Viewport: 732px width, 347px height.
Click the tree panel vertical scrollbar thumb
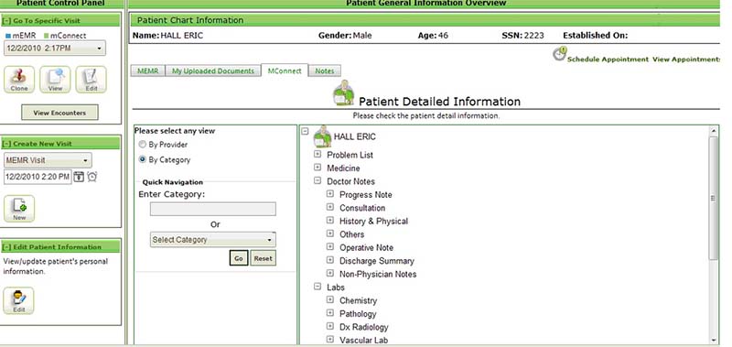714,198
